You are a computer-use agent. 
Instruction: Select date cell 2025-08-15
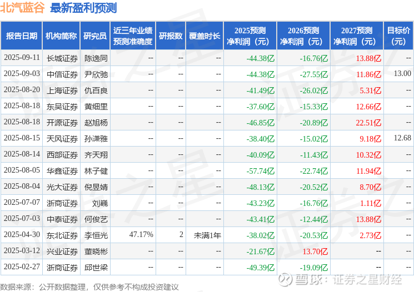tap(22, 138)
